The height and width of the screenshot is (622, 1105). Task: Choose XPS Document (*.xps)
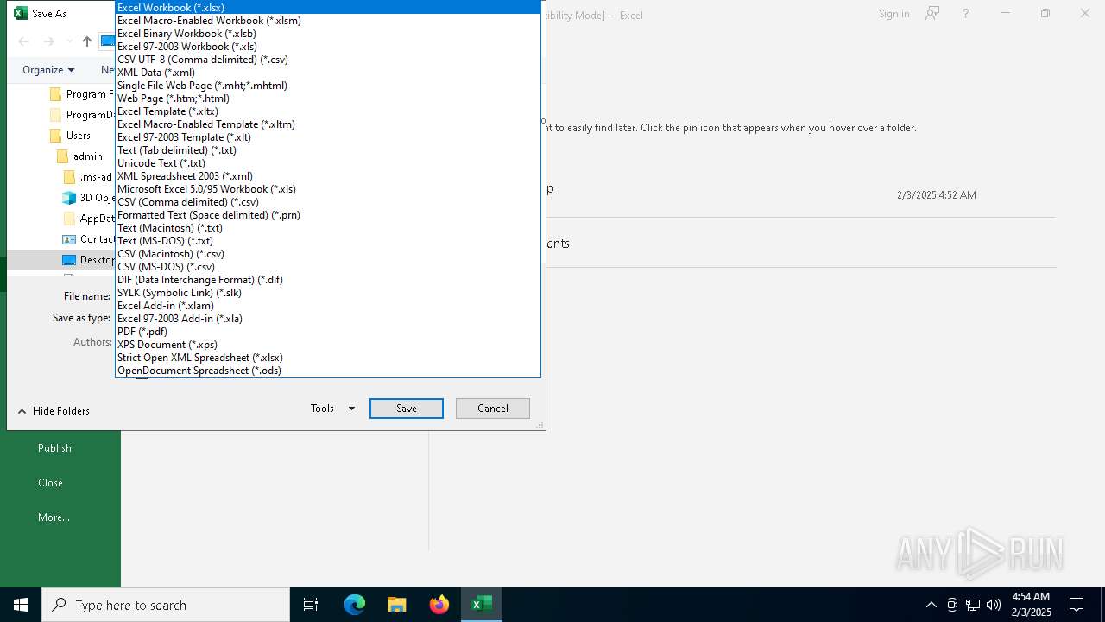(x=328, y=345)
